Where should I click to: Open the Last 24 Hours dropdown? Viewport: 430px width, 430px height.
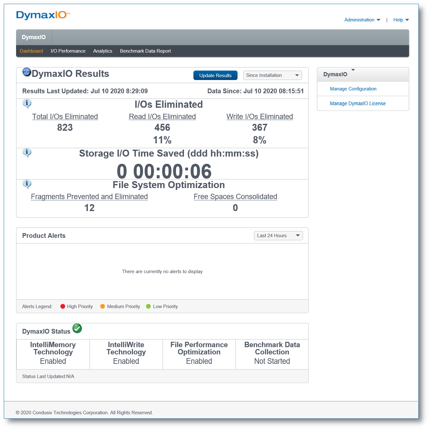pyautogui.click(x=278, y=236)
